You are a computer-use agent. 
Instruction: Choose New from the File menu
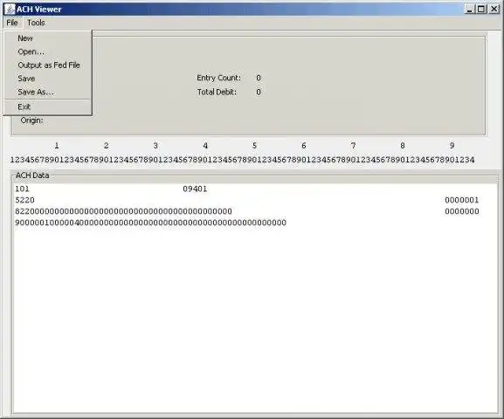click(x=47, y=38)
